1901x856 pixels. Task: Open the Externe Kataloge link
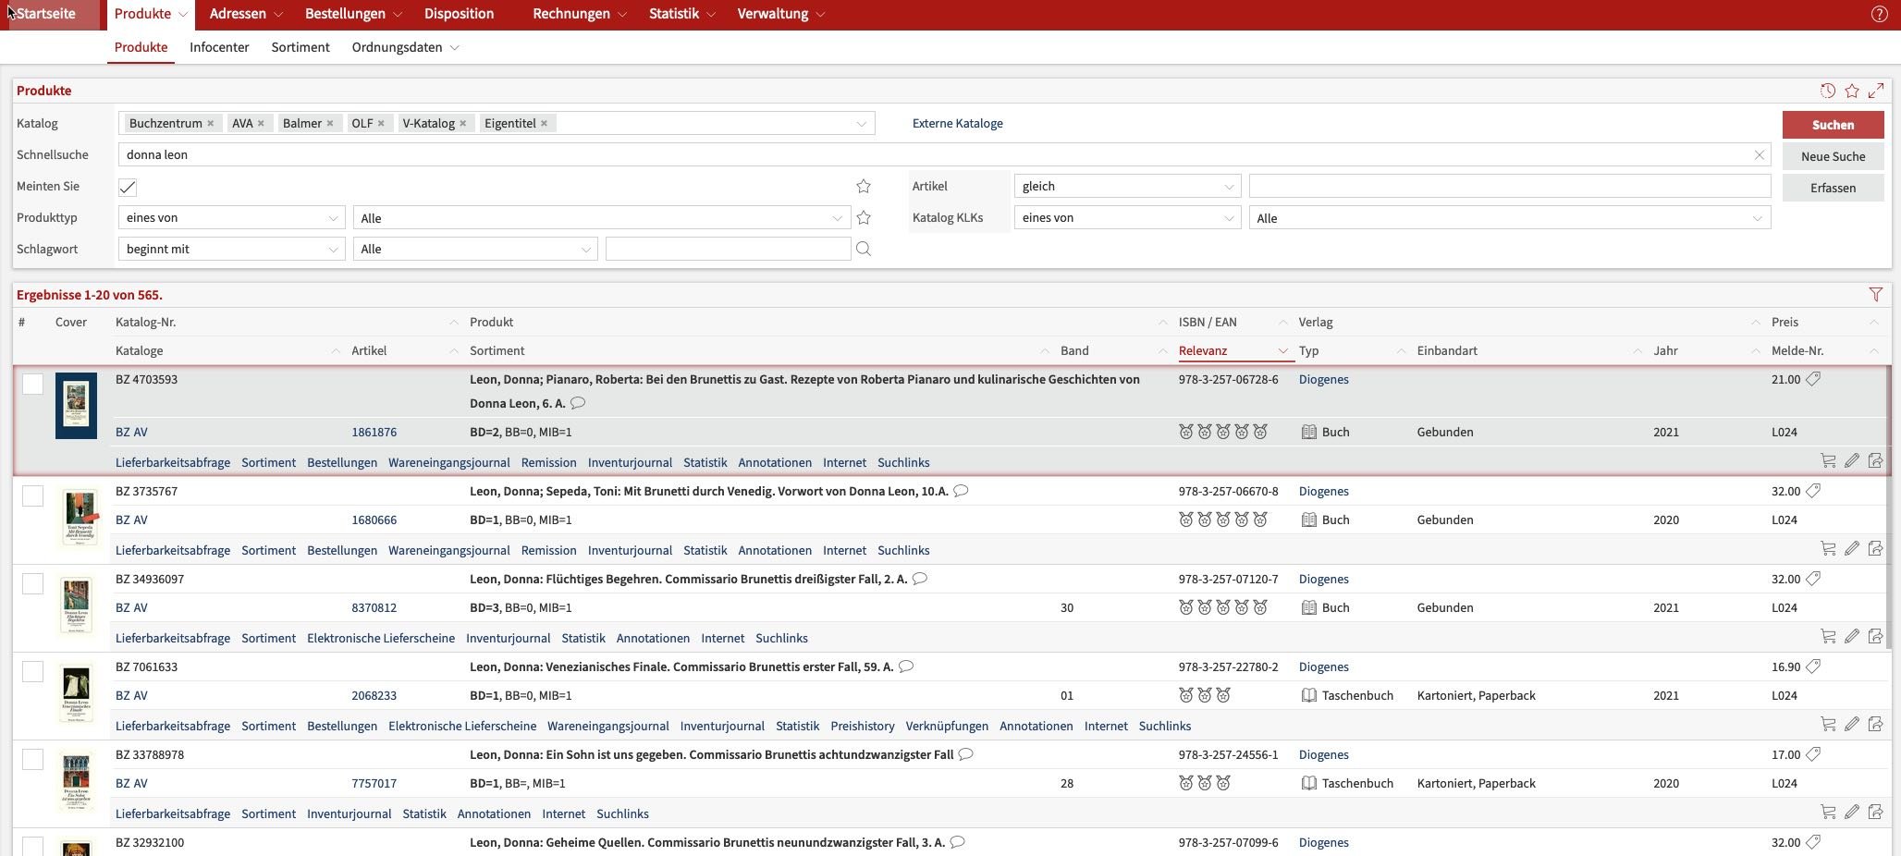[957, 123]
